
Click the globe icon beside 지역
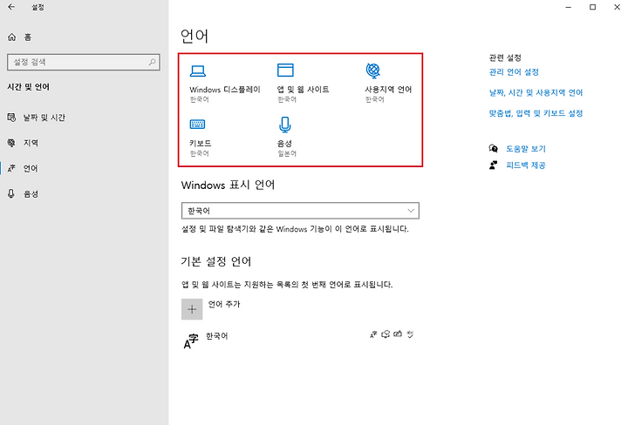11,143
